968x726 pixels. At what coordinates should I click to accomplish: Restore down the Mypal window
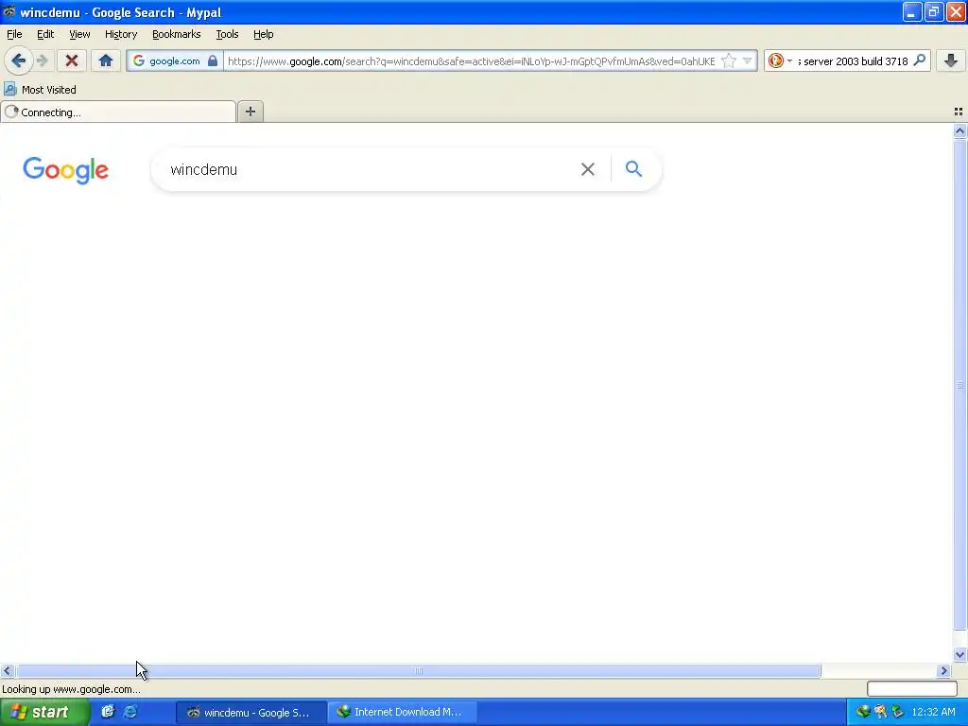pyautogui.click(x=933, y=11)
